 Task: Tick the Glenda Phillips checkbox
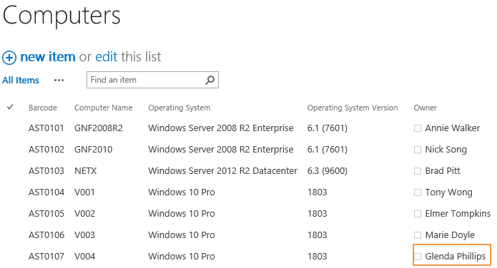coord(418,257)
